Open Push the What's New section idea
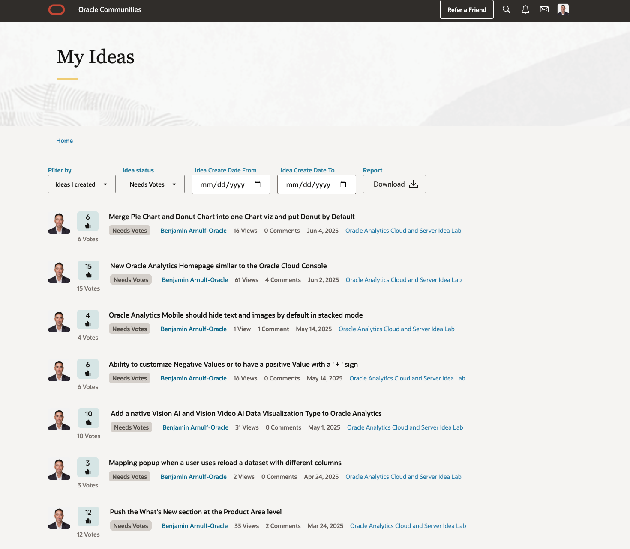Image resolution: width=630 pixels, height=549 pixels. (x=196, y=512)
